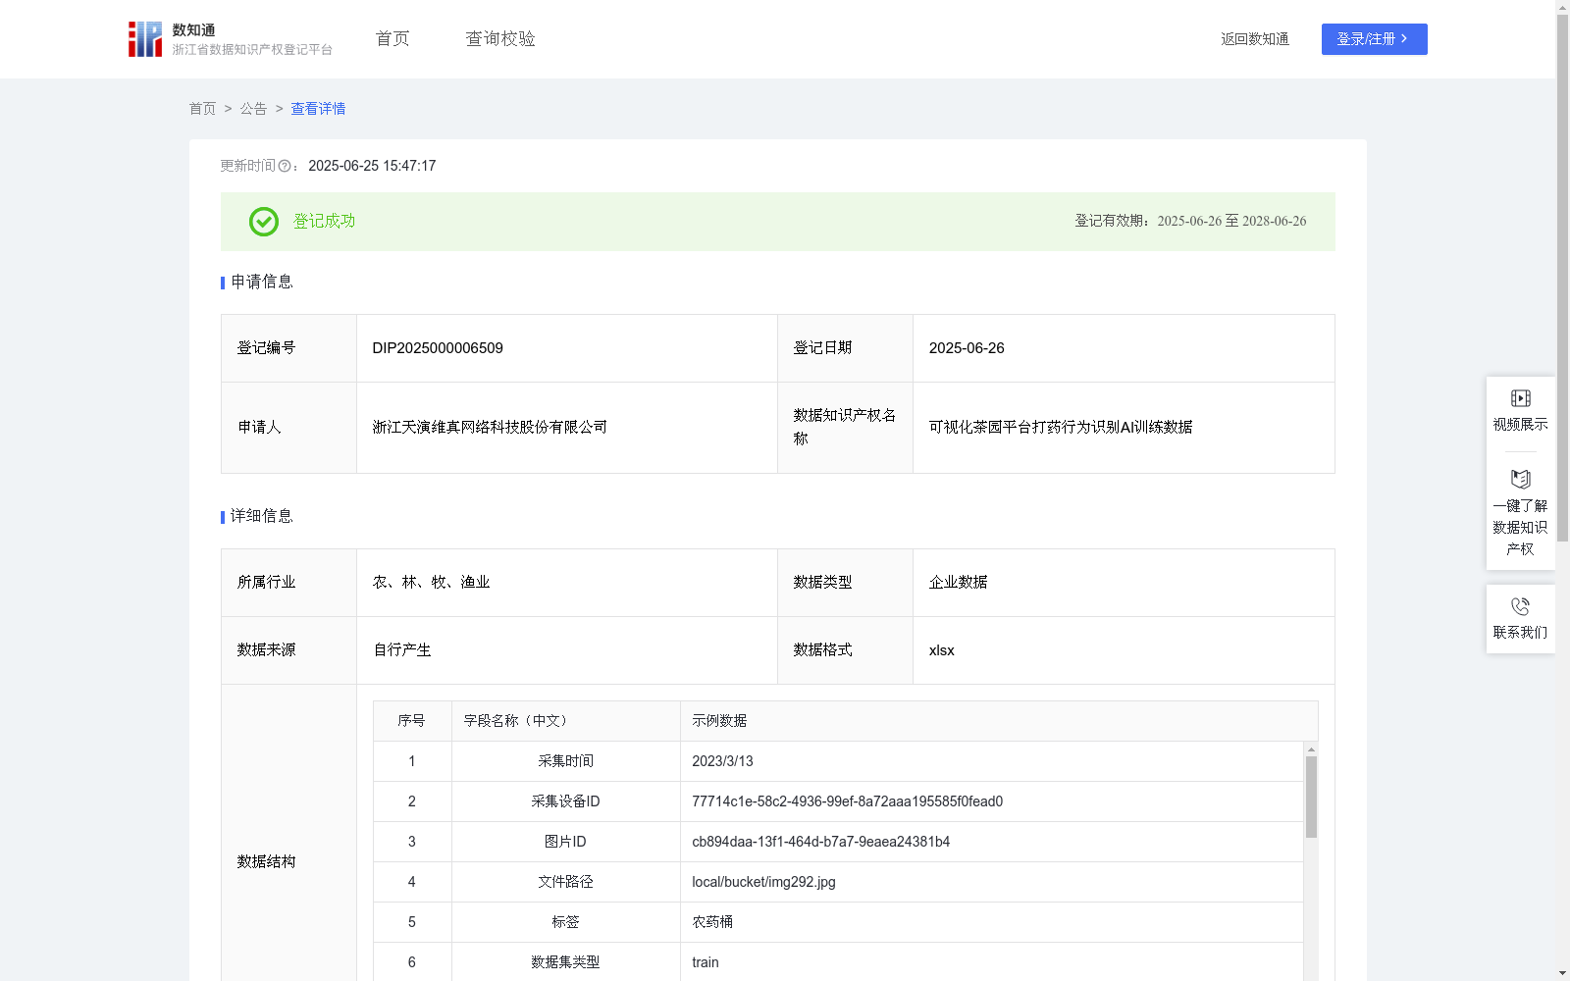Select 企业数据 data type value

(x=958, y=583)
